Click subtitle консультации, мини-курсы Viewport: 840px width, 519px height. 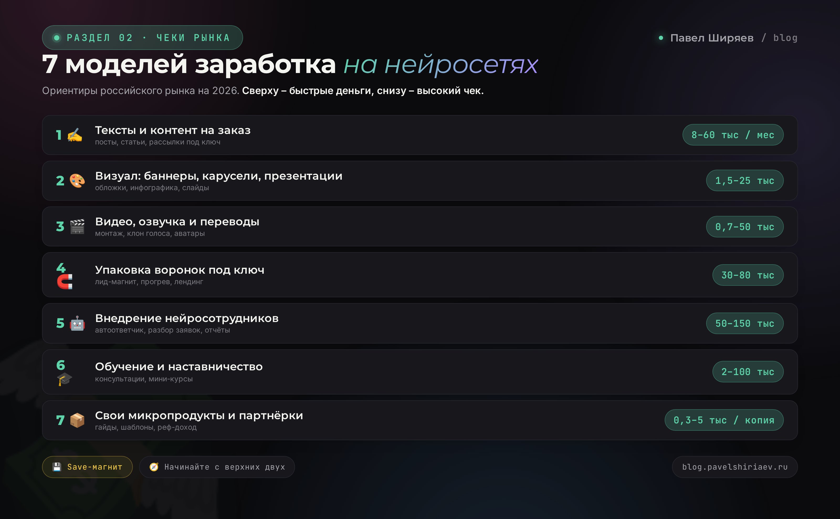pos(144,379)
